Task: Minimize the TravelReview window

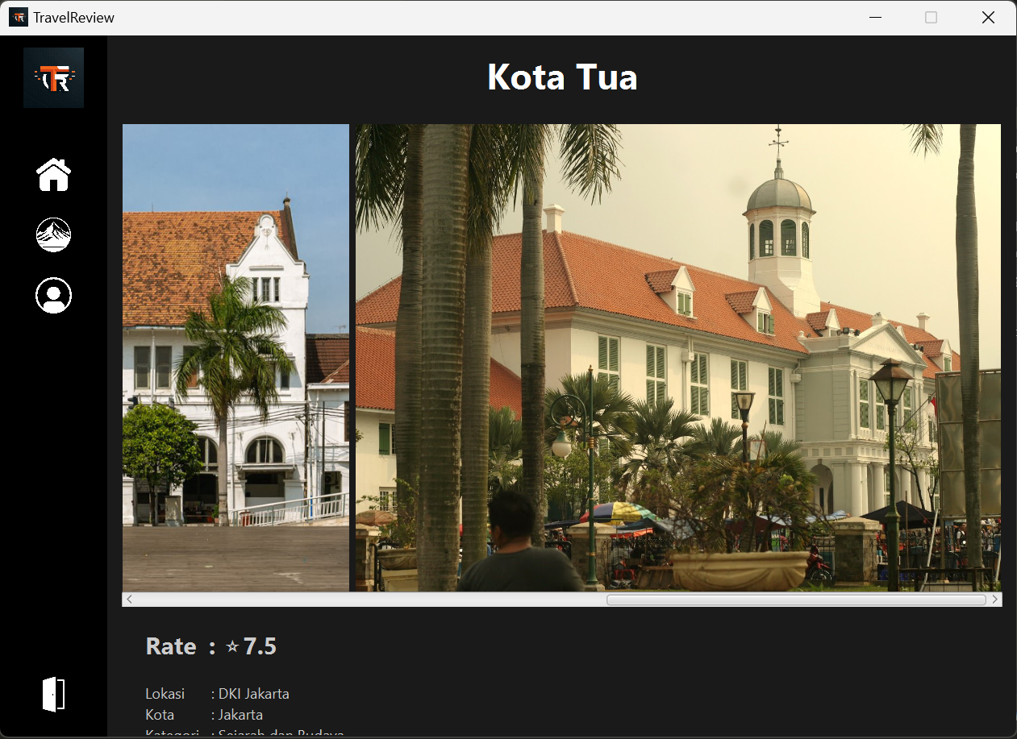Action: pyautogui.click(x=875, y=18)
